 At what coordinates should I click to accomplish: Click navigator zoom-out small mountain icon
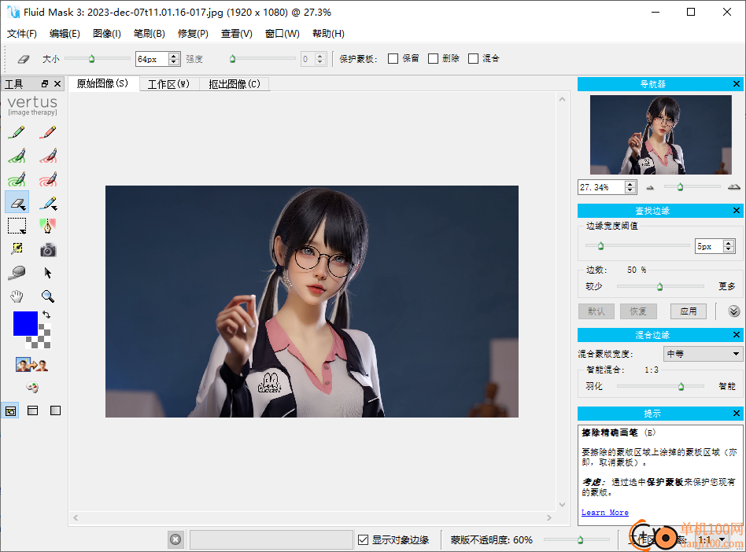[650, 188]
